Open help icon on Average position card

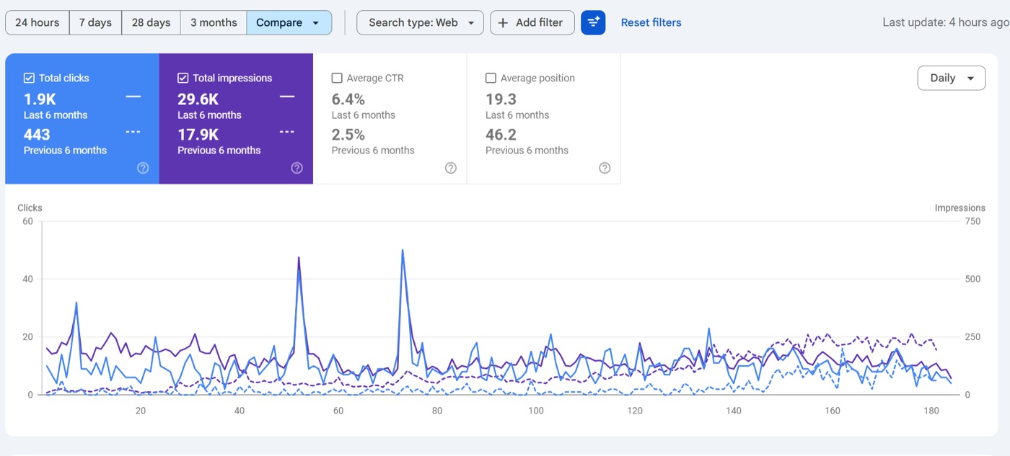pos(605,168)
